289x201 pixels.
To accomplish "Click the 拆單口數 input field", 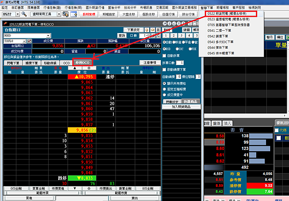I will click(x=180, y=63).
